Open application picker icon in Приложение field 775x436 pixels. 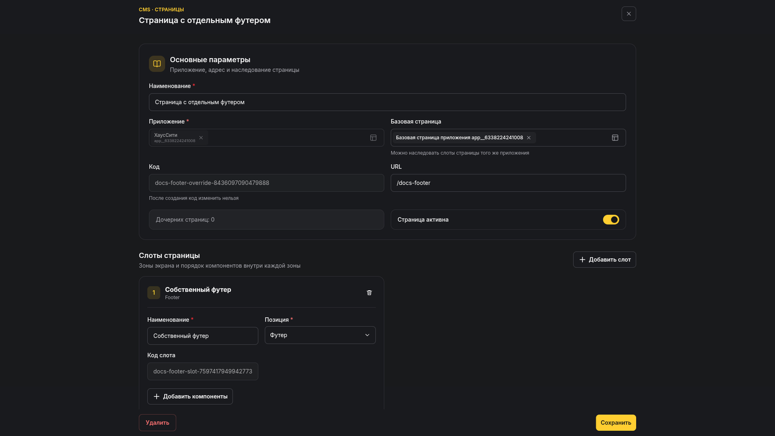click(374, 138)
